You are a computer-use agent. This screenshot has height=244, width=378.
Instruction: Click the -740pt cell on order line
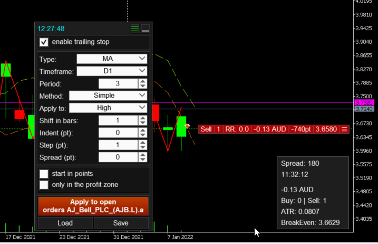[301, 129]
